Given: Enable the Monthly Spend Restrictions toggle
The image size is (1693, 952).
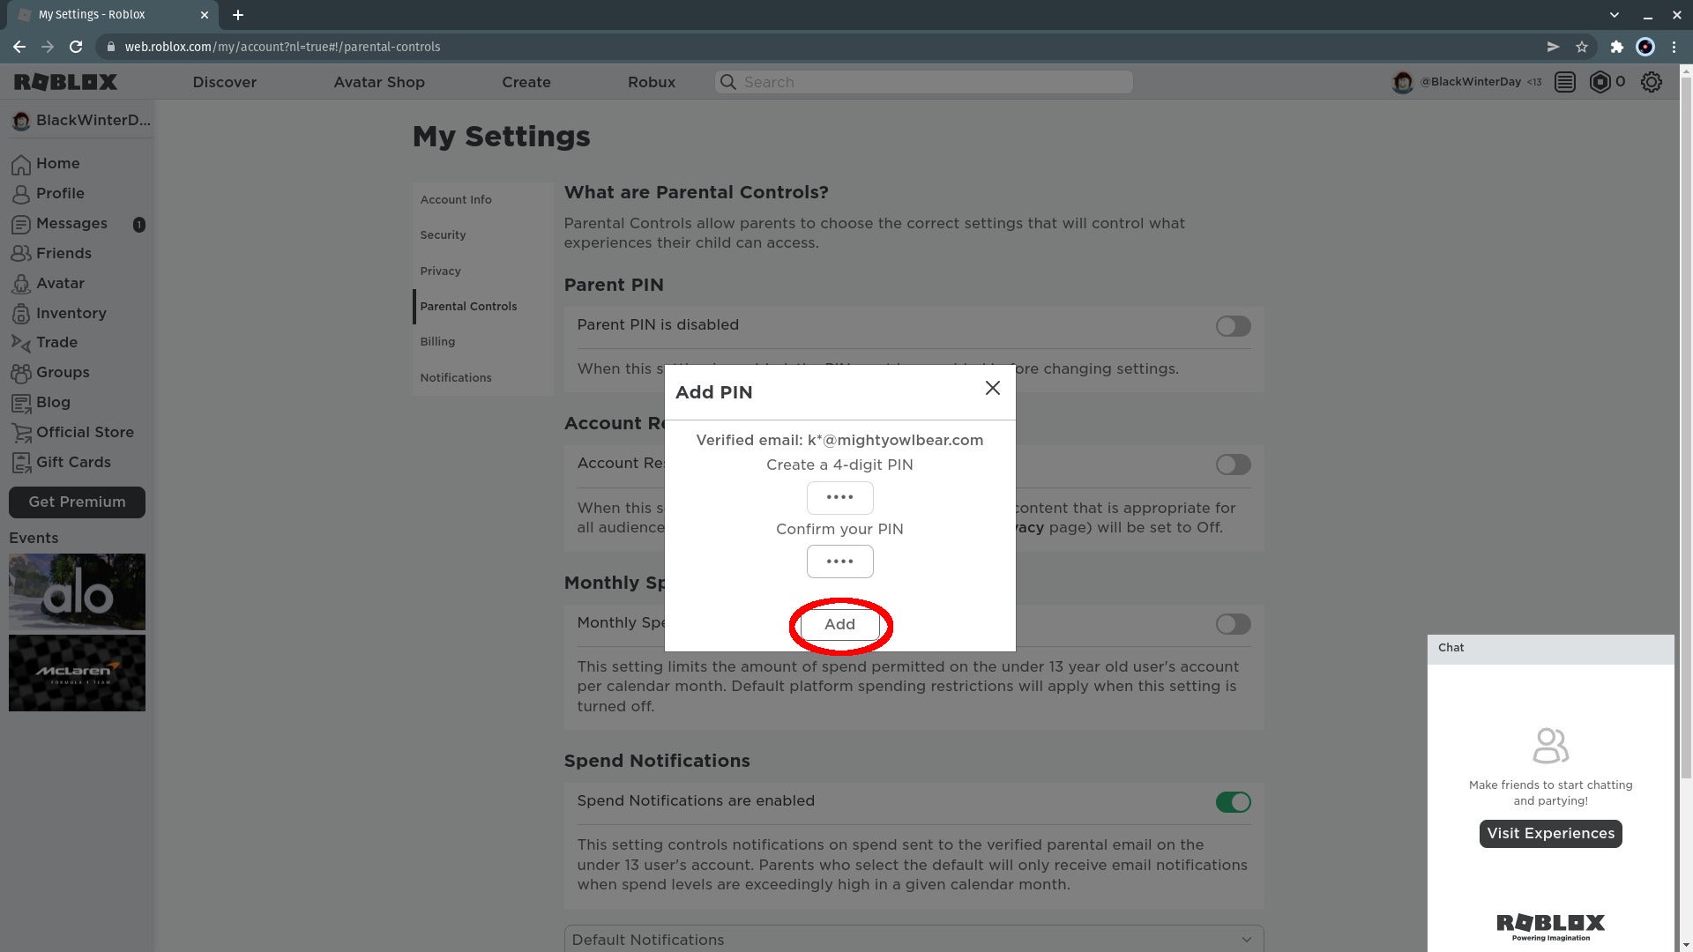Looking at the screenshot, I should [1233, 624].
